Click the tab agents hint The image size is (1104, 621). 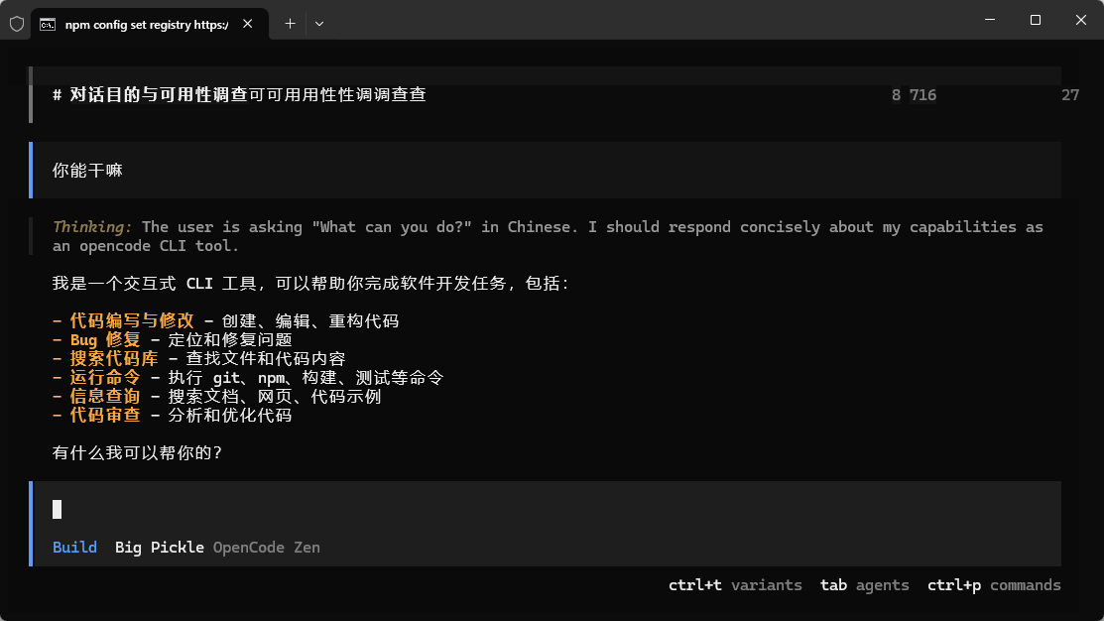pyautogui.click(x=864, y=585)
